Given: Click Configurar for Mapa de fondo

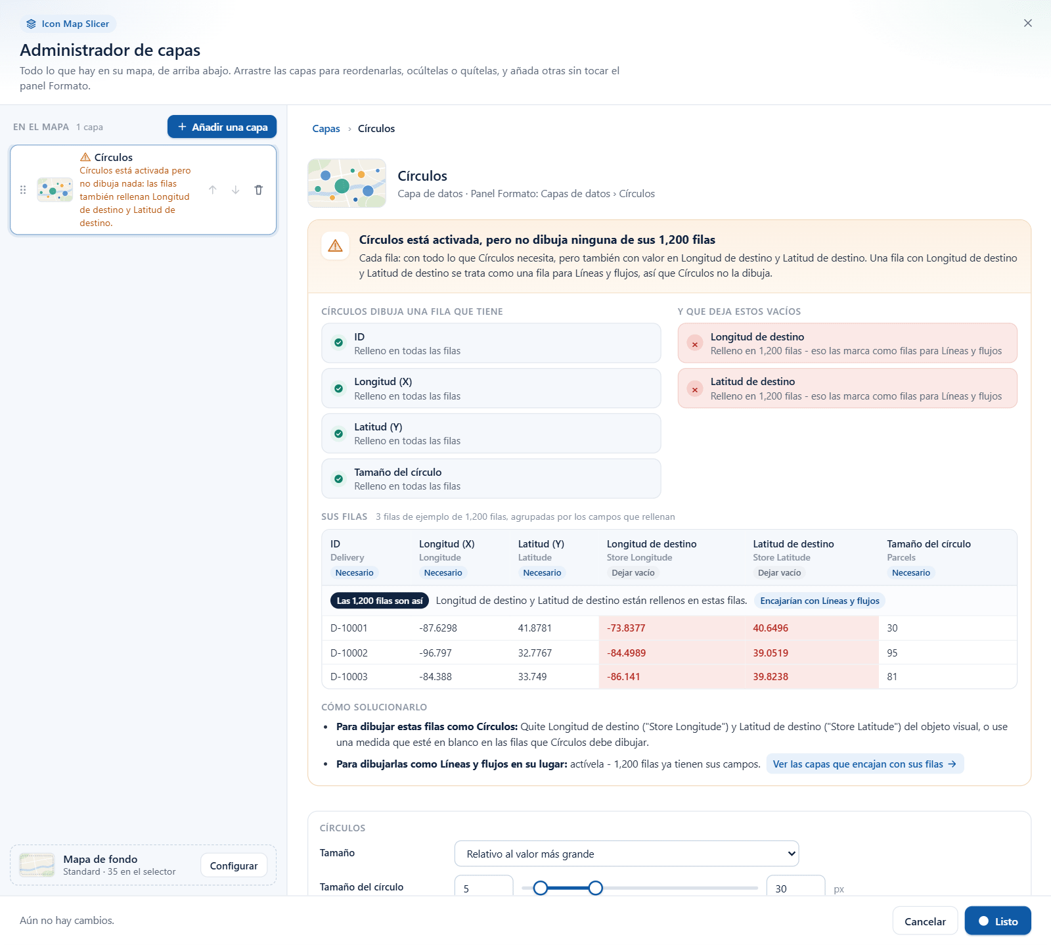Looking at the screenshot, I should pos(234,866).
